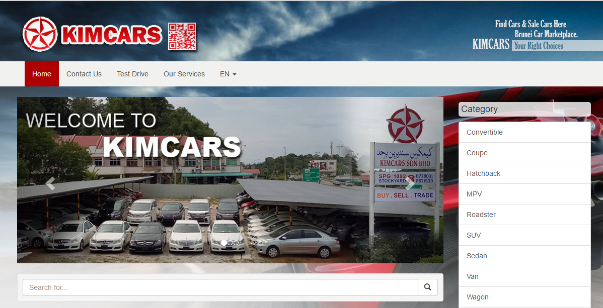Open the Home menu tab
This screenshot has height=308, width=603.
click(x=42, y=74)
